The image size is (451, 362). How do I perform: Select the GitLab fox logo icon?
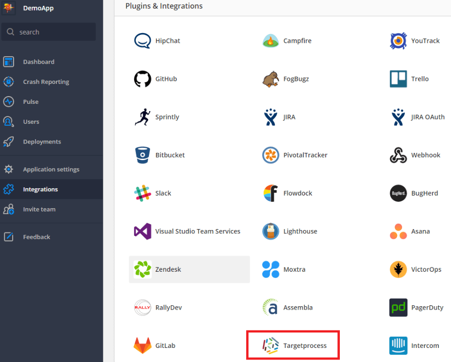pos(142,346)
